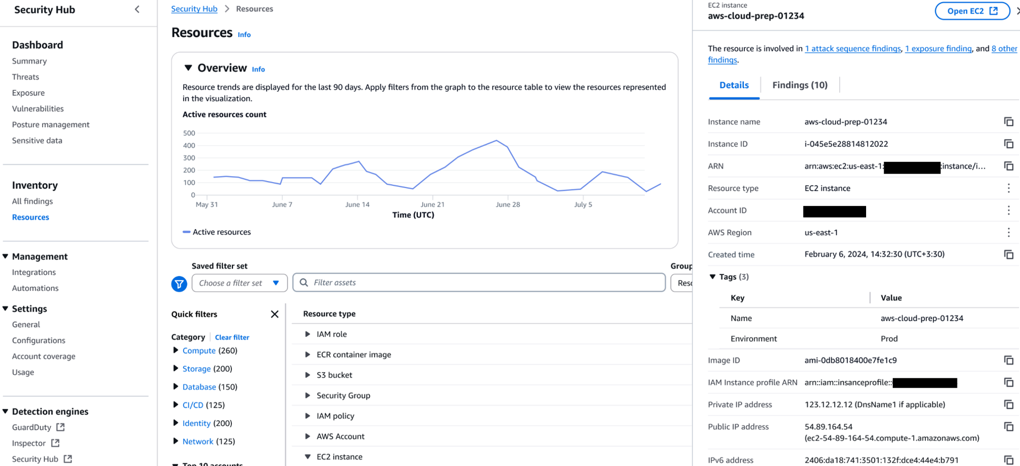This screenshot has width=1020, height=466.
Task: Copy the IAM Instance profile ARN
Action: 1008,382
